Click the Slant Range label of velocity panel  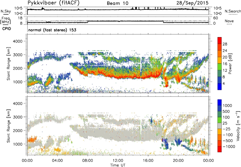[8, 126]
